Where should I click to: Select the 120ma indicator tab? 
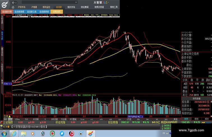click(x=17, y=119)
